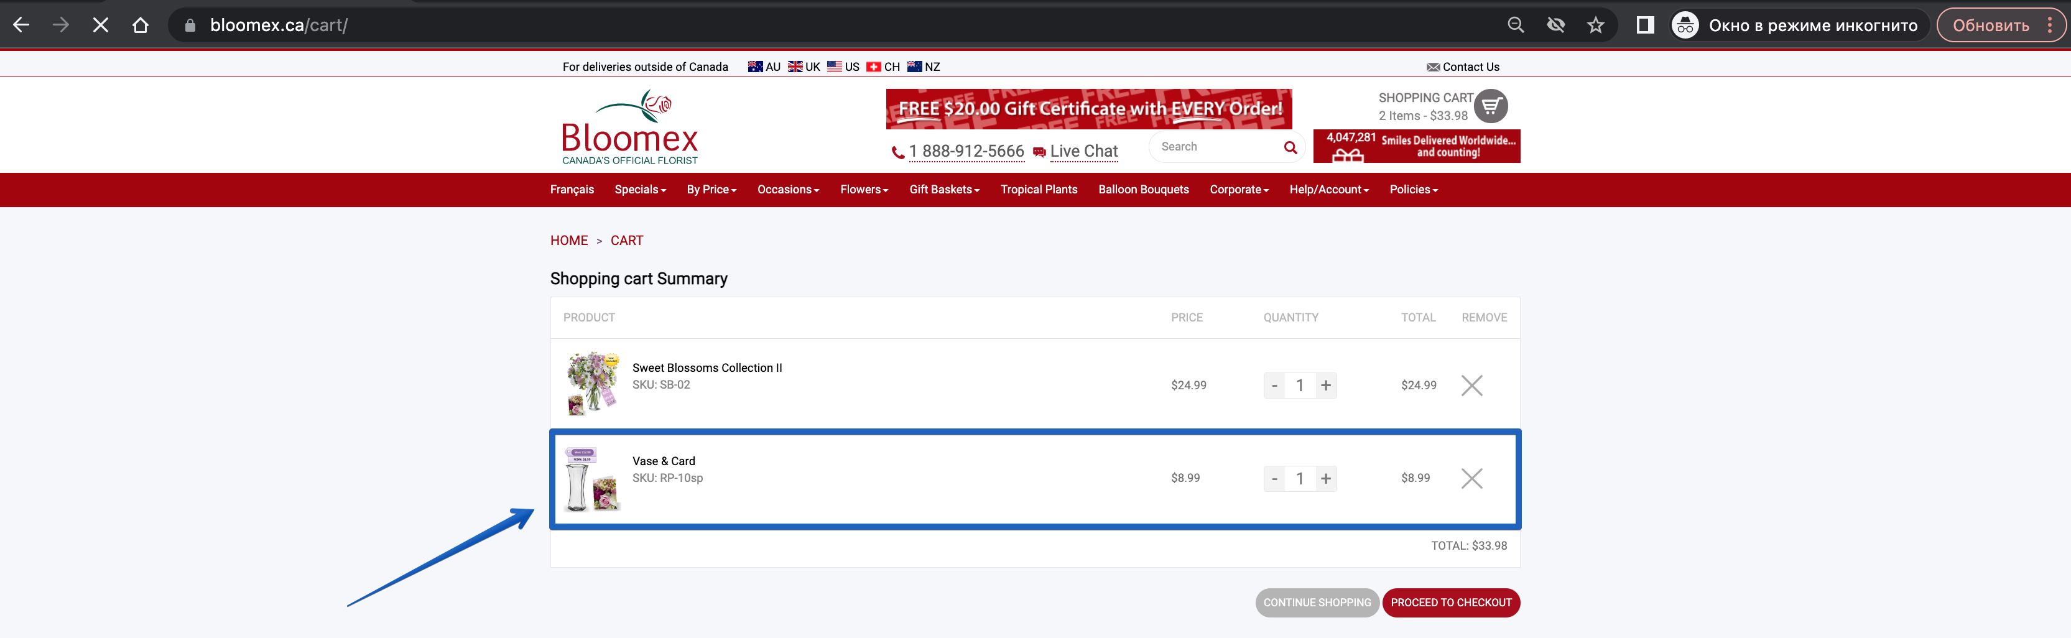Toggle the browser side panel icon
Screen dimensions: 2071x638
point(1645,25)
